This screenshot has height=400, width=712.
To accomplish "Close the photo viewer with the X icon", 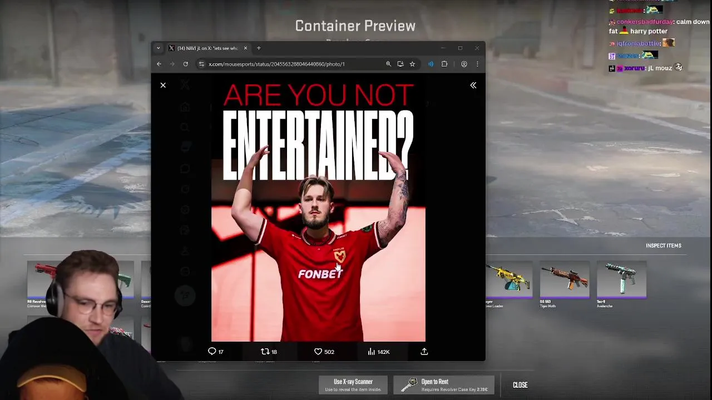I will pyautogui.click(x=163, y=85).
